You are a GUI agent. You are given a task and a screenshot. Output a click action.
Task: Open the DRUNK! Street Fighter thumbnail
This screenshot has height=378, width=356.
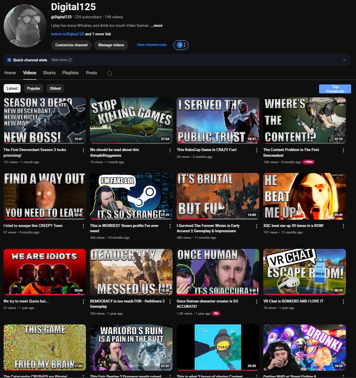(x=305, y=348)
